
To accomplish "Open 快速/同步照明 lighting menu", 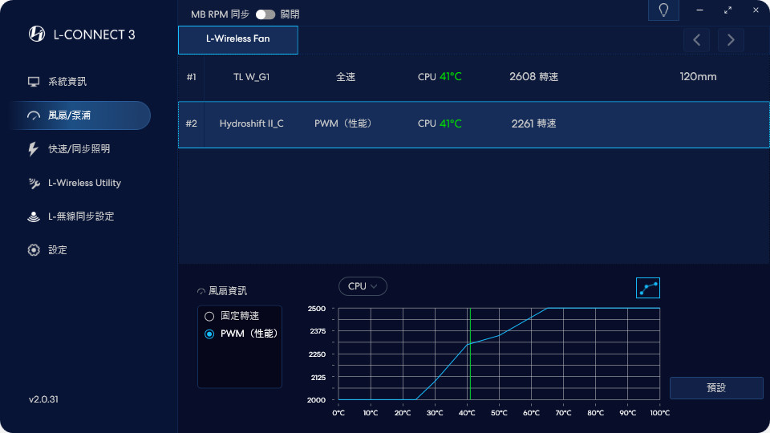I will click(x=79, y=149).
